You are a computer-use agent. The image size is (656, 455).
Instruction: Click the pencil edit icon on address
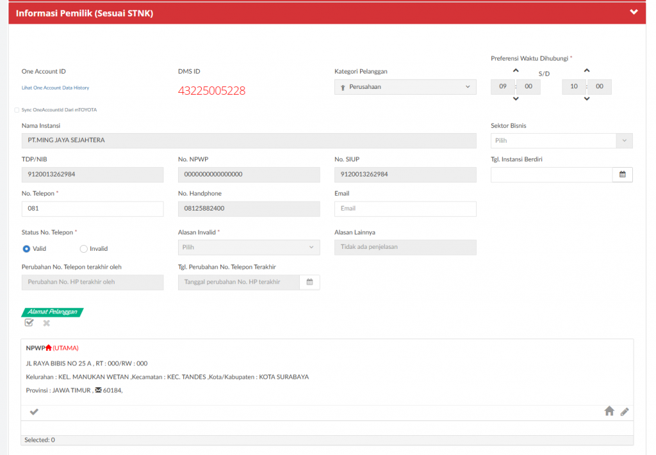pos(625,411)
